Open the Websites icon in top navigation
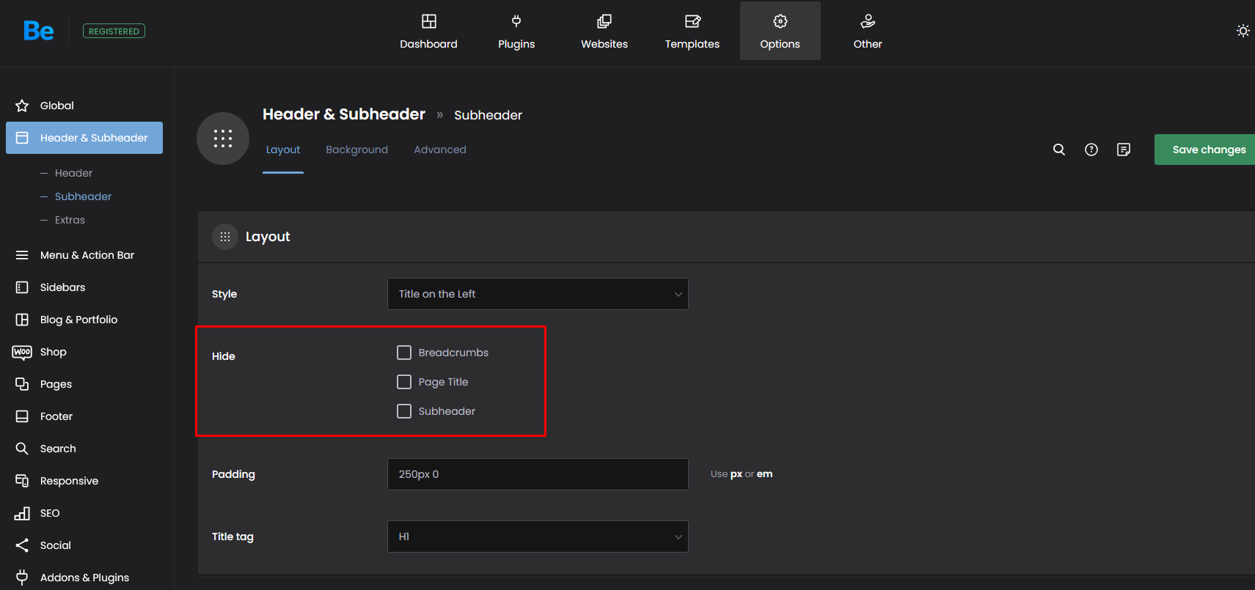Image resolution: width=1255 pixels, height=590 pixels. pyautogui.click(x=604, y=21)
